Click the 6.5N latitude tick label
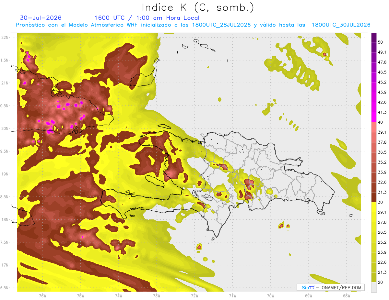The width and height of the screenshot is (389, 300). point(5,288)
